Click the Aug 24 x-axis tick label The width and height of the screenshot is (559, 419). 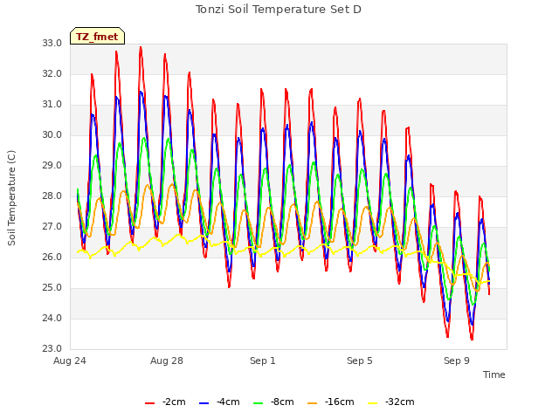click(x=70, y=361)
